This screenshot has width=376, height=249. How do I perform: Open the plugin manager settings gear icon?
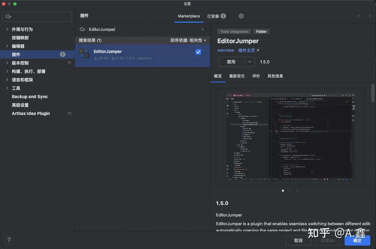241,16
